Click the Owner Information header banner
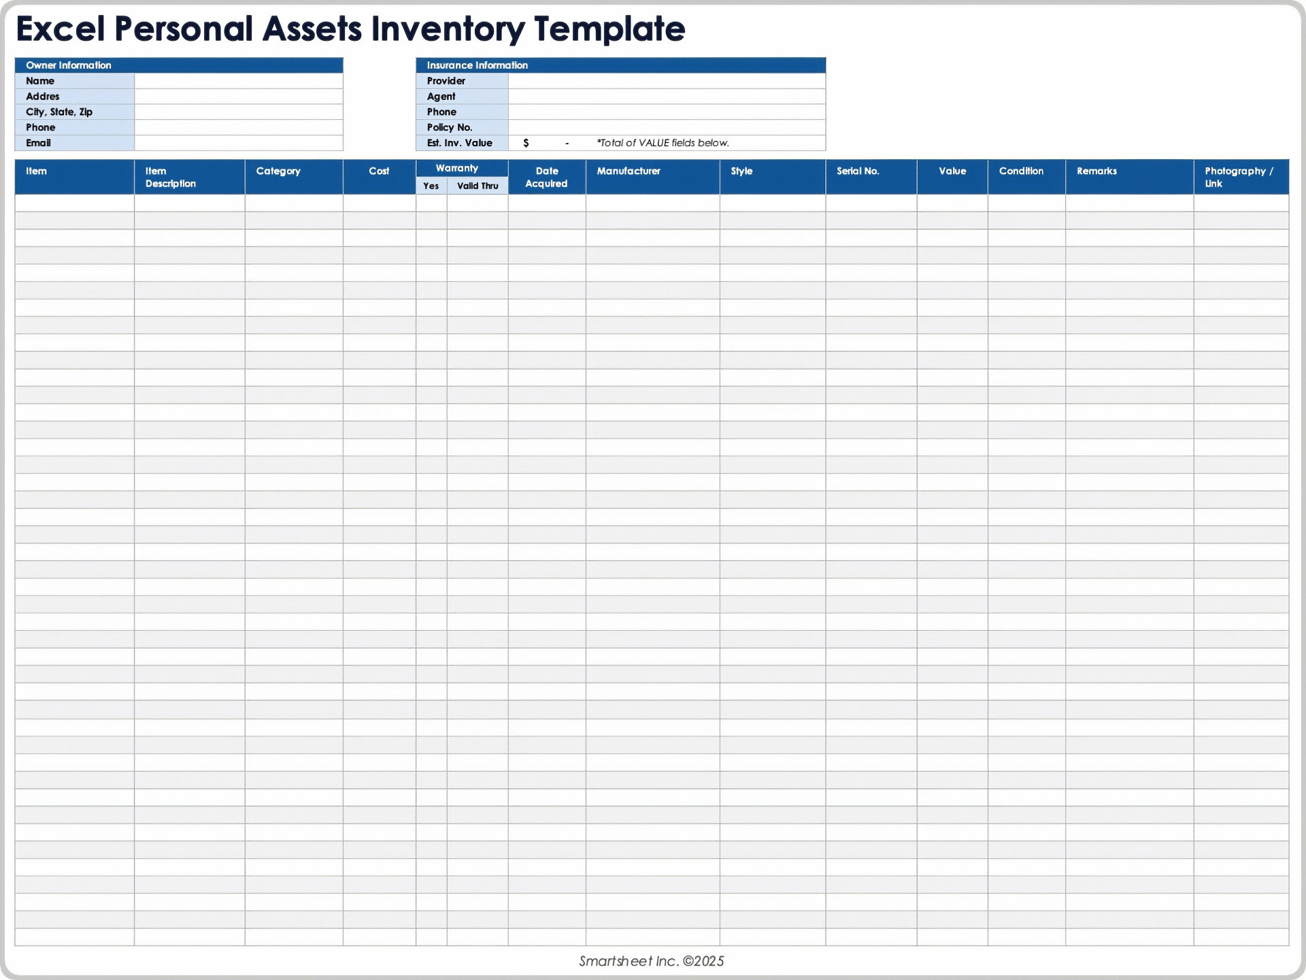 (x=178, y=65)
